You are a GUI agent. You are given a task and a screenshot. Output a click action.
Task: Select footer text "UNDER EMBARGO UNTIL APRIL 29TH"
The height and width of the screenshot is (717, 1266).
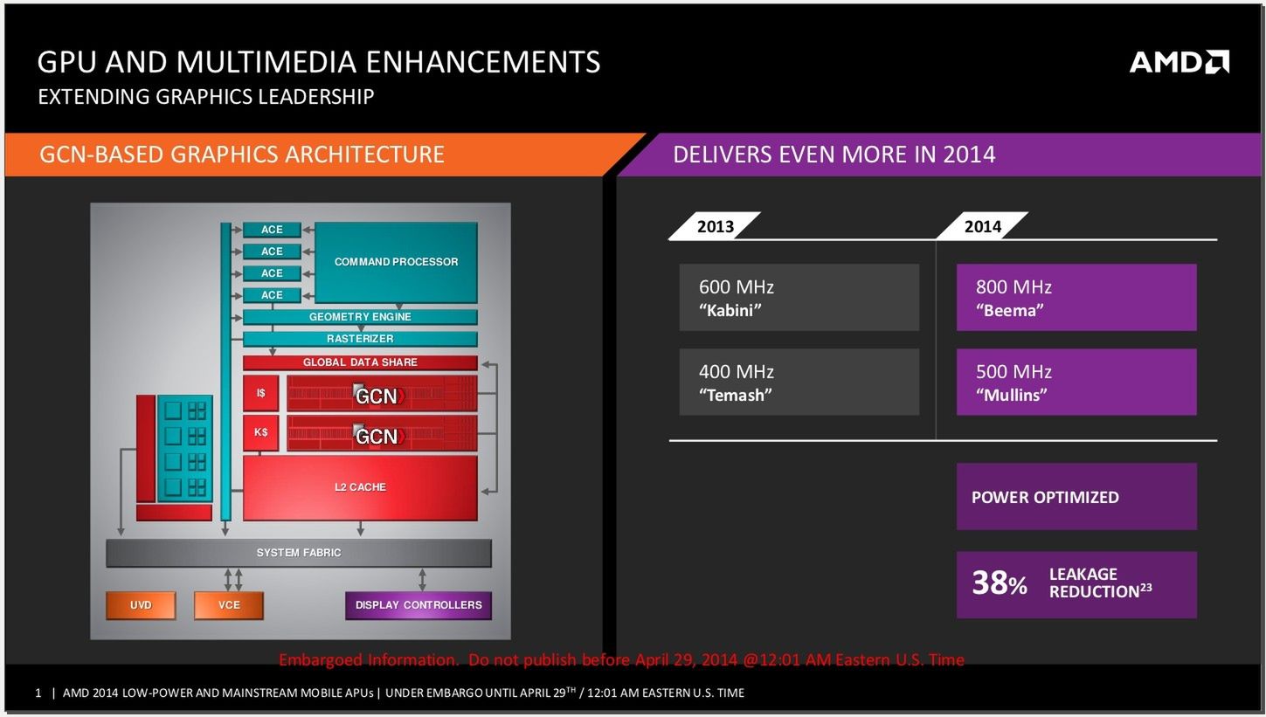coord(481,693)
